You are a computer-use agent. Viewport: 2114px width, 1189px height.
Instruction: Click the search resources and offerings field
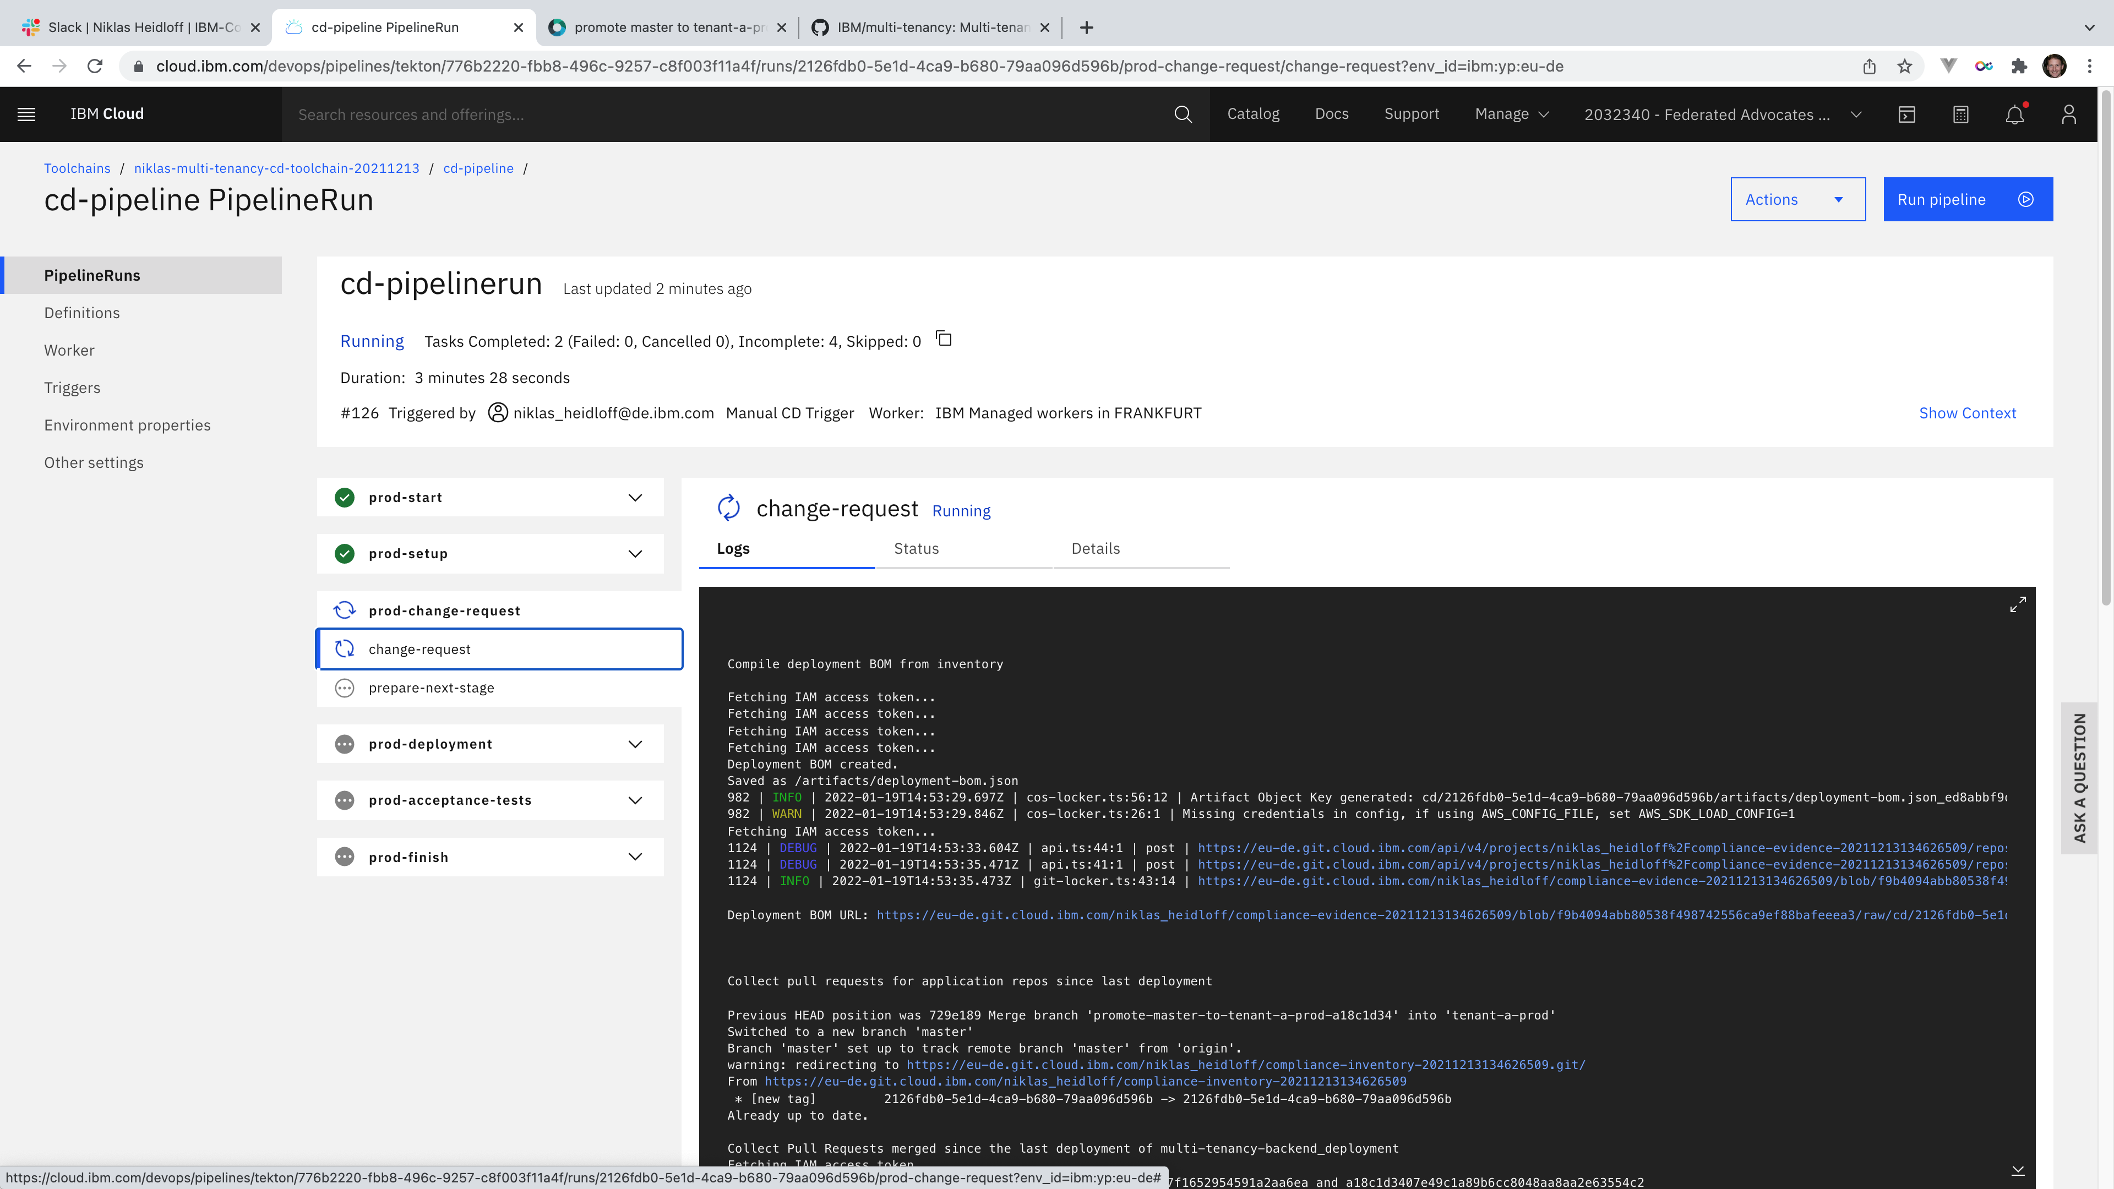click(x=722, y=114)
